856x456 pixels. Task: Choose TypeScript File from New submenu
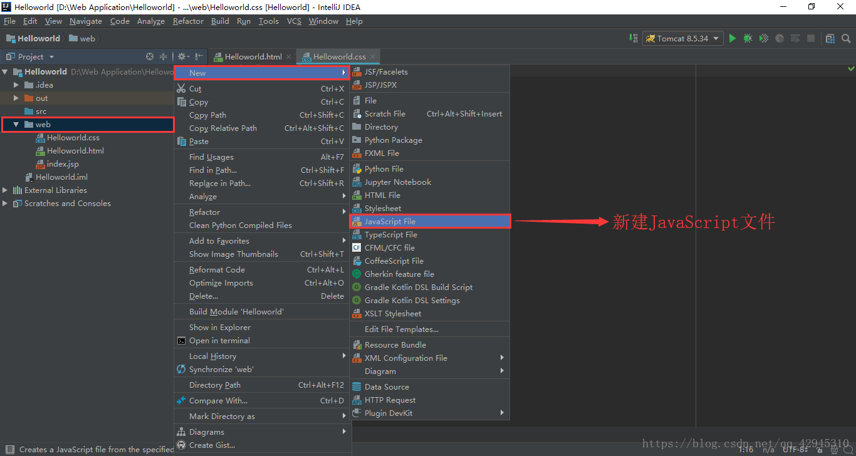(x=429, y=235)
